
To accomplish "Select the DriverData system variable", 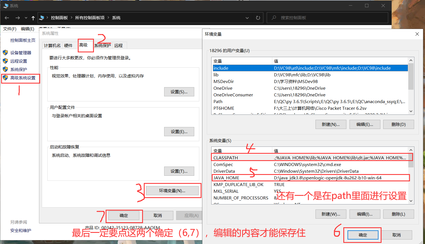I will pyautogui.click(x=310, y=171).
